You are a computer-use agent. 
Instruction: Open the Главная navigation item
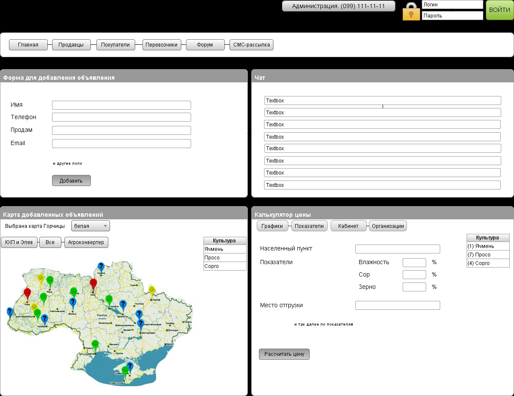[28, 45]
